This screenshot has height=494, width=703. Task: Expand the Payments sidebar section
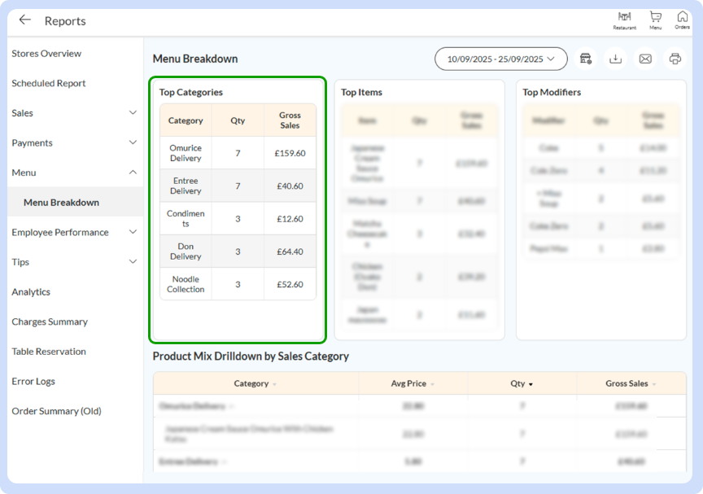click(x=133, y=143)
